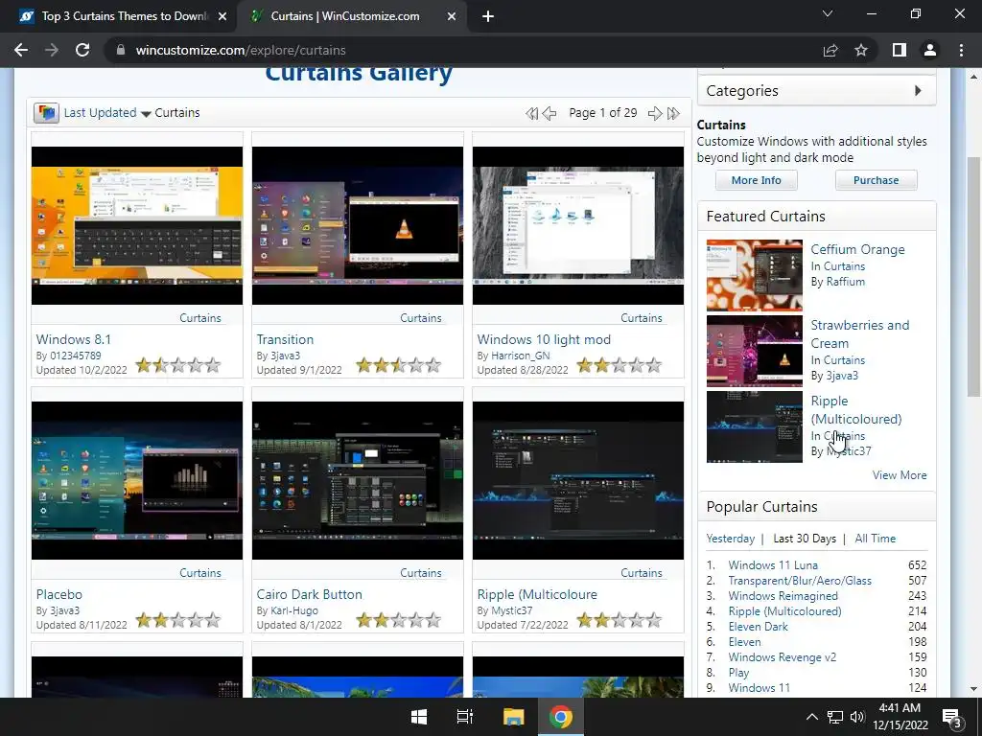
Task: Open the volume tray icon
Action: (857, 717)
